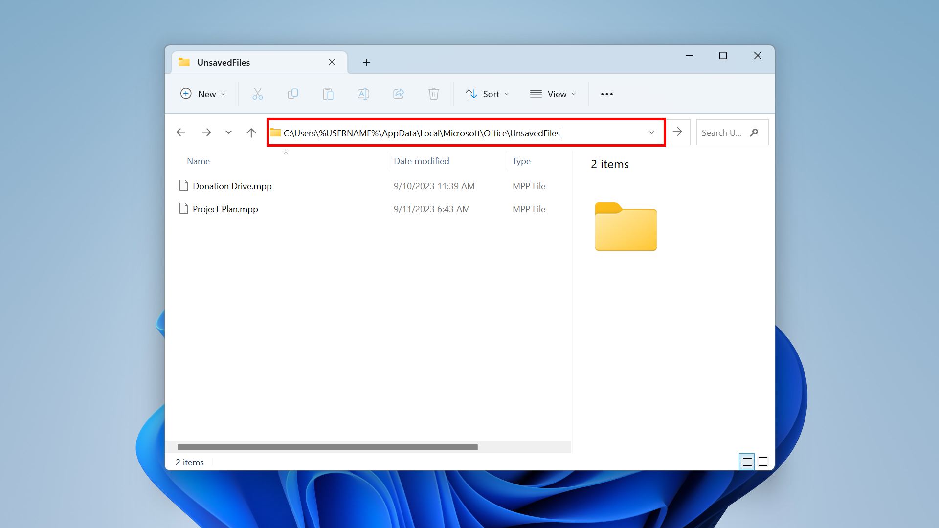The image size is (939, 528).
Task: Click the Paste icon in toolbar
Action: pyautogui.click(x=328, y=94)
